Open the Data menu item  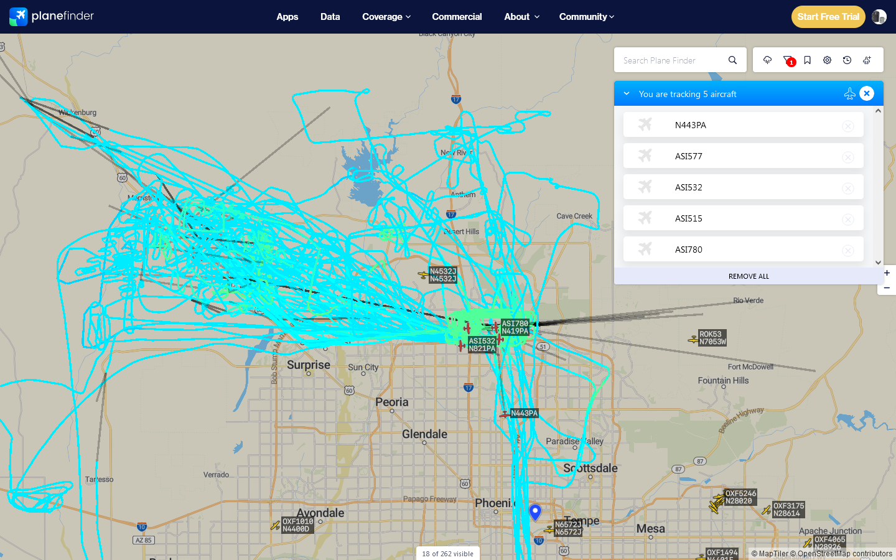[330, 17]
